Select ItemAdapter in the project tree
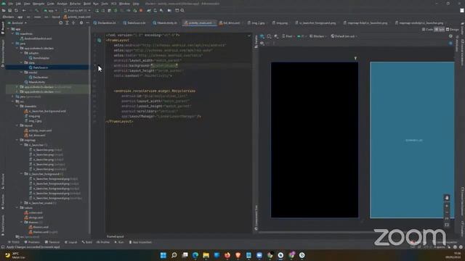 (39, 58)
